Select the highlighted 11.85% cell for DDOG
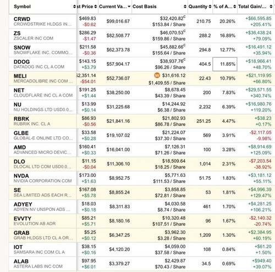 pos(225,64)
